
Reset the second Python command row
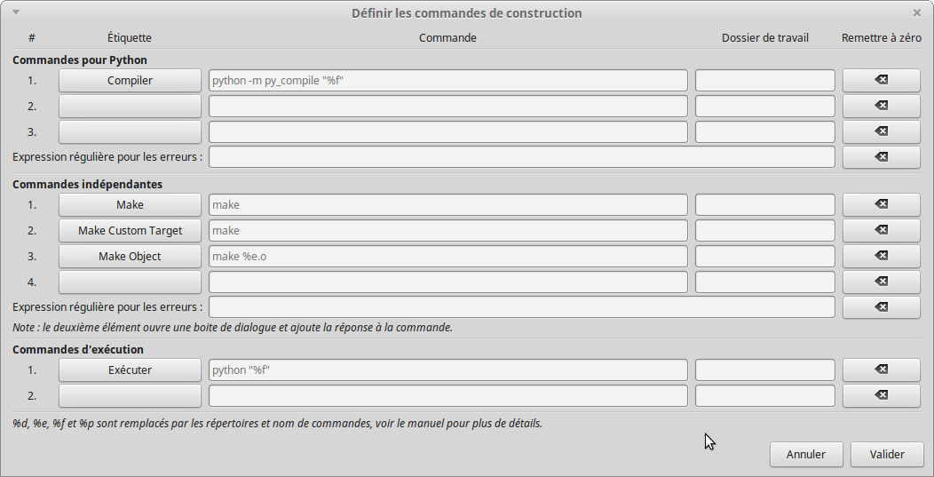(x=881, y=106)
